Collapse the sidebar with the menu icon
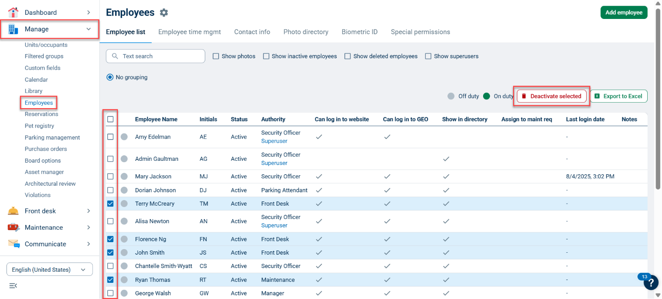The width and height of the screenshot is (662, 299). (x=13, y=286)
